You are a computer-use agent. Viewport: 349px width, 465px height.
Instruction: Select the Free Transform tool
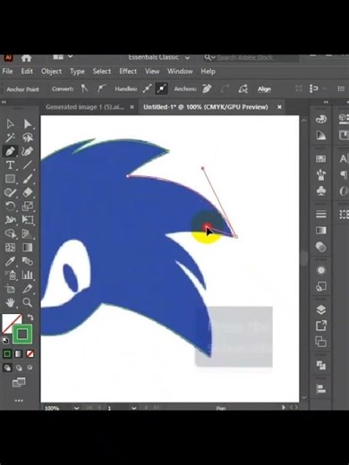click(x=28, y=220)
